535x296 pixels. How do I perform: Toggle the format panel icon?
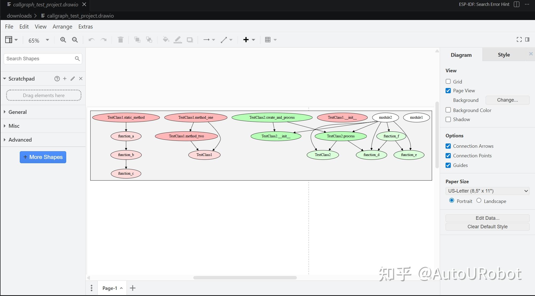527,39
